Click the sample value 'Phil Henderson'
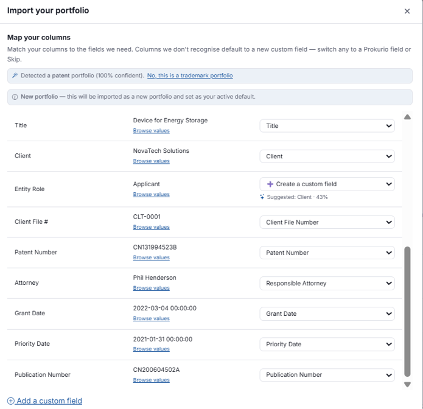 (155, 278)
